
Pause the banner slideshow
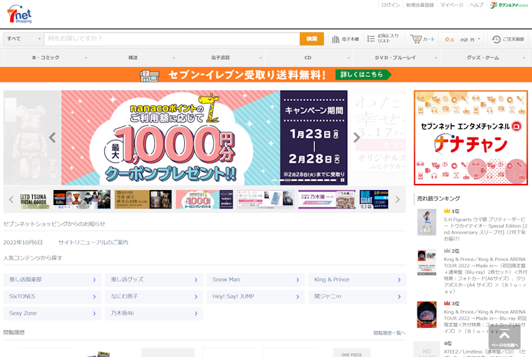click(x=342, y=181)
